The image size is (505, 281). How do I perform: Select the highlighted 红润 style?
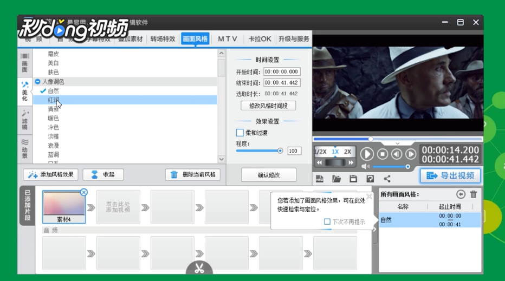pyautogui.click(x=125, y=100)
